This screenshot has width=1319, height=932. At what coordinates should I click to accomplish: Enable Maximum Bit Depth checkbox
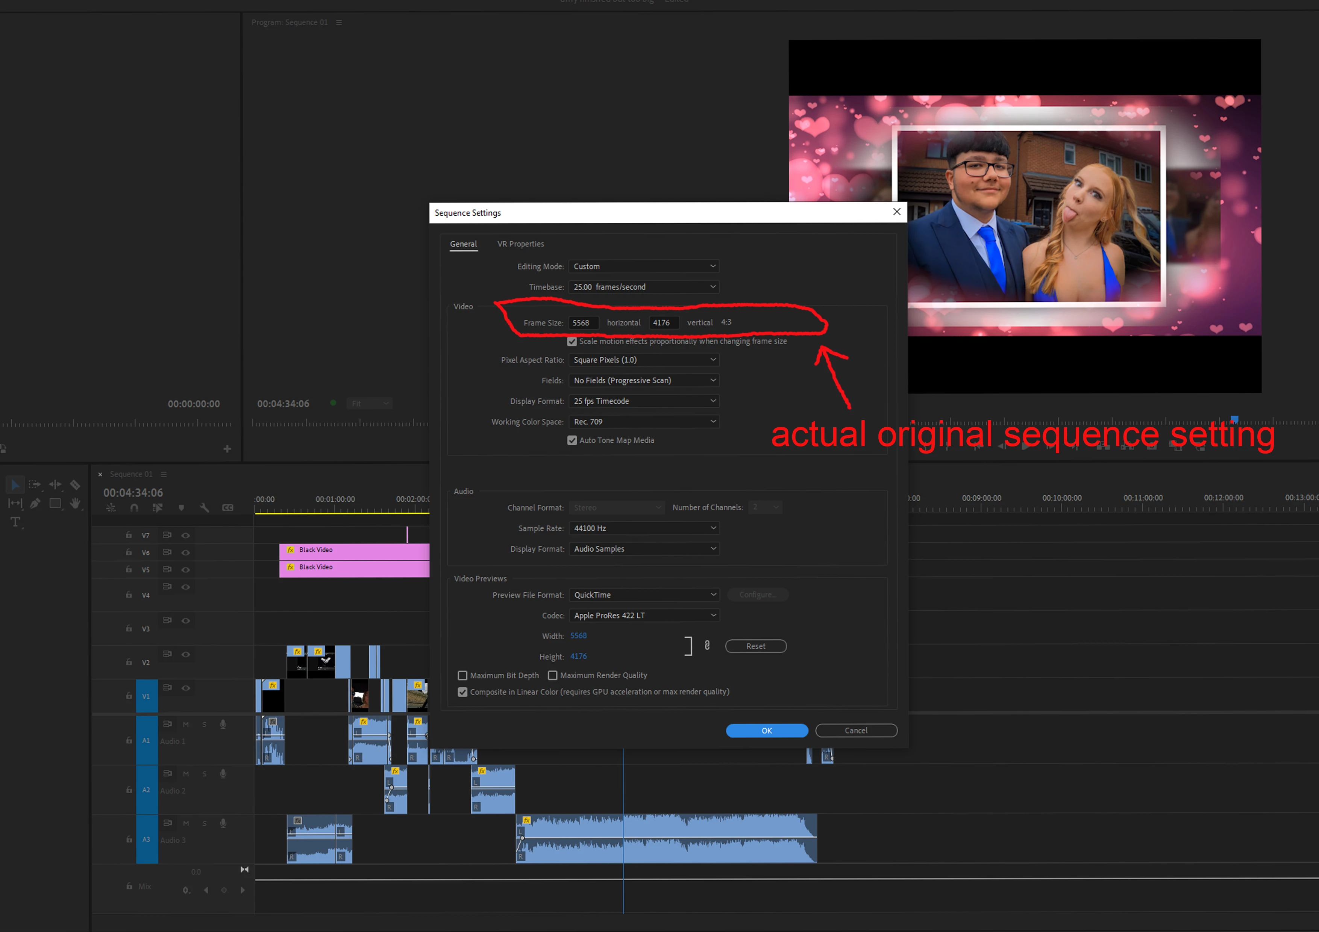tap(462, 675)
